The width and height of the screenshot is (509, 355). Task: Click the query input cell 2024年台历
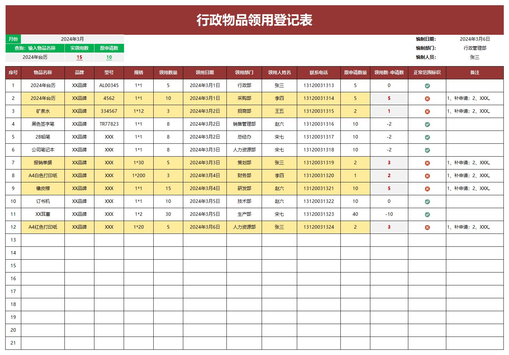coord(35,57)
